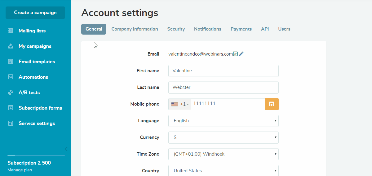The image size is (372, 176).
Task: Click the verified checkmark next to email
Action: pos(235,54)
